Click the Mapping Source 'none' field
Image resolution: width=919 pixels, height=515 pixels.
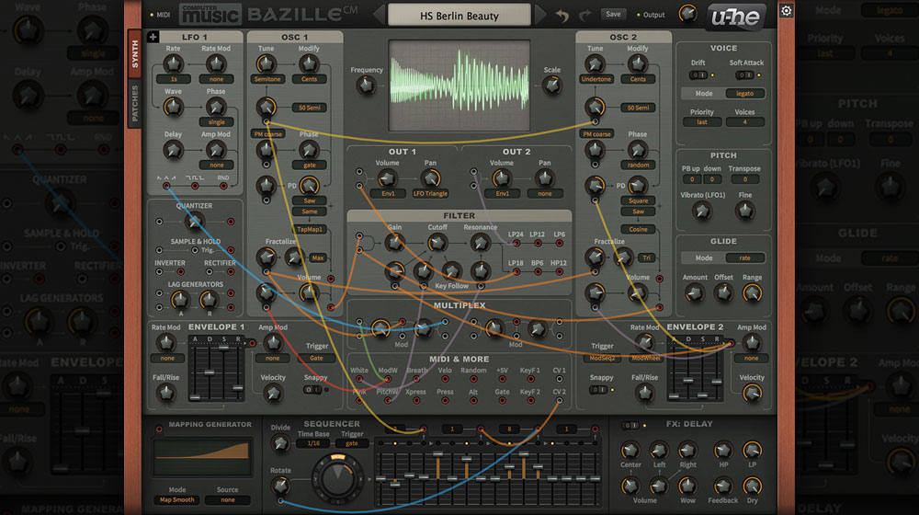point(227,500)
